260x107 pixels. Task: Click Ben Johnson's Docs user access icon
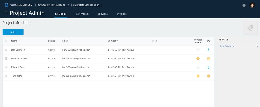click(x=209, y=50)
